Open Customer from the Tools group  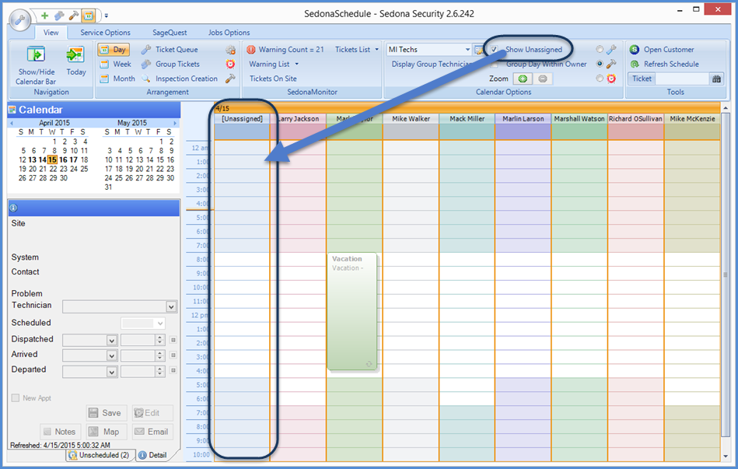(662, 50)
